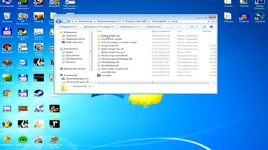
Task: Click The Long Dark desktop icon
Action: coord(54,126)
